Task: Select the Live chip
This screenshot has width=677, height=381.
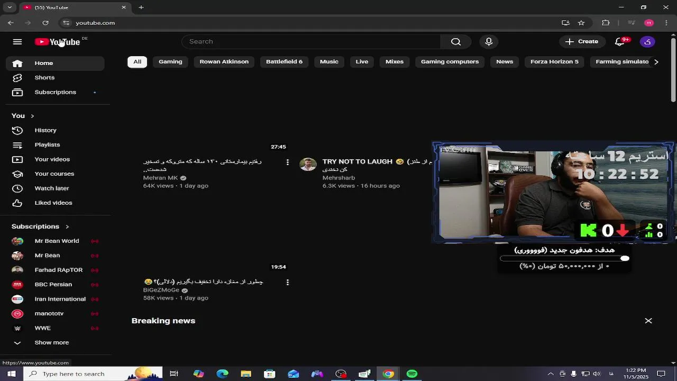Action: [362, 62]
